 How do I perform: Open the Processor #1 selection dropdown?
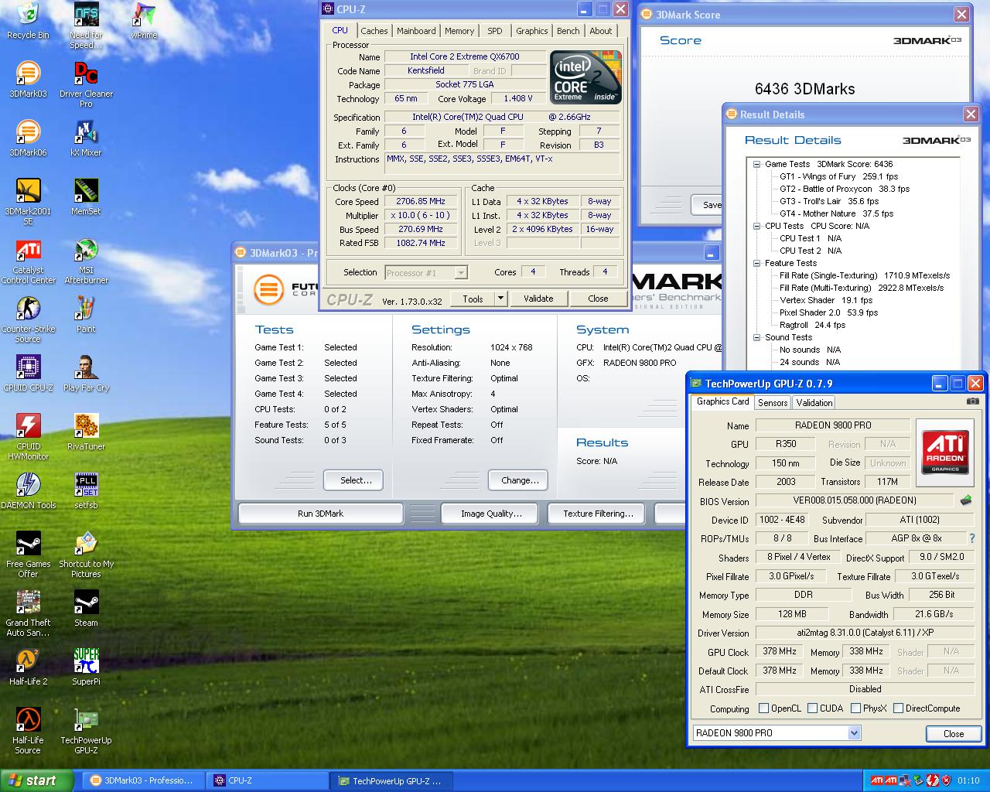click(x=461, y=272)
